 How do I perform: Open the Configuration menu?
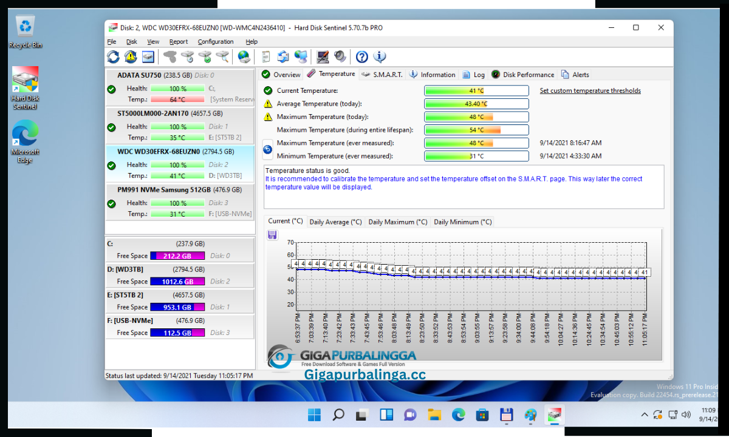point(216,42)
